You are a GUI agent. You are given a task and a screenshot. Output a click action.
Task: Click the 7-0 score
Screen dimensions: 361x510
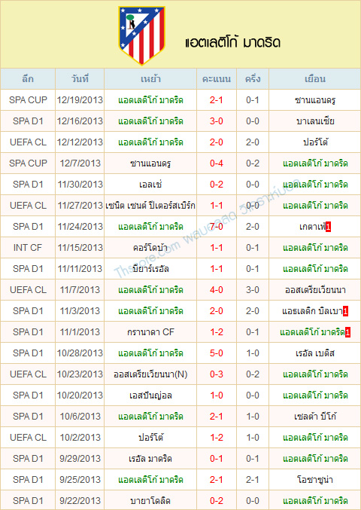(217, 227)
